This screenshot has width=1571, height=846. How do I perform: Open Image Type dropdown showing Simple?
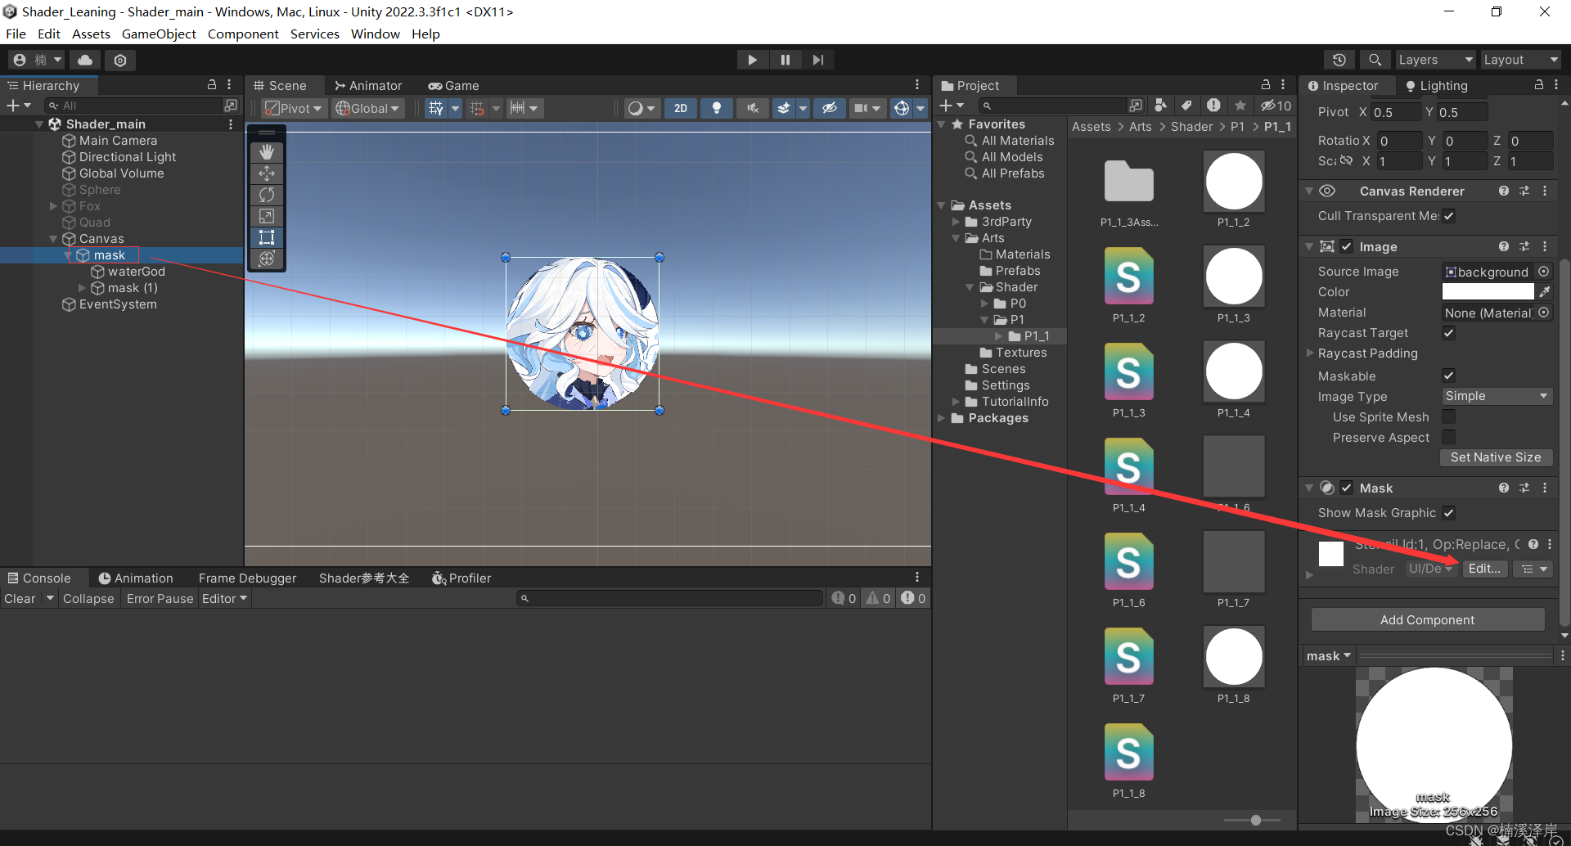[x=1497, y=396]
